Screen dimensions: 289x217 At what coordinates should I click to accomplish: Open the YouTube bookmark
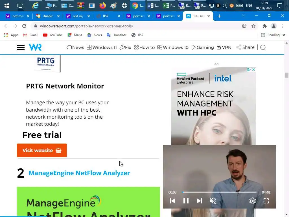pyautogui.click(x=53, y=35)
